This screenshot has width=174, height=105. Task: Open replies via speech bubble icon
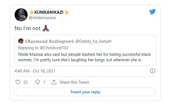38,82
